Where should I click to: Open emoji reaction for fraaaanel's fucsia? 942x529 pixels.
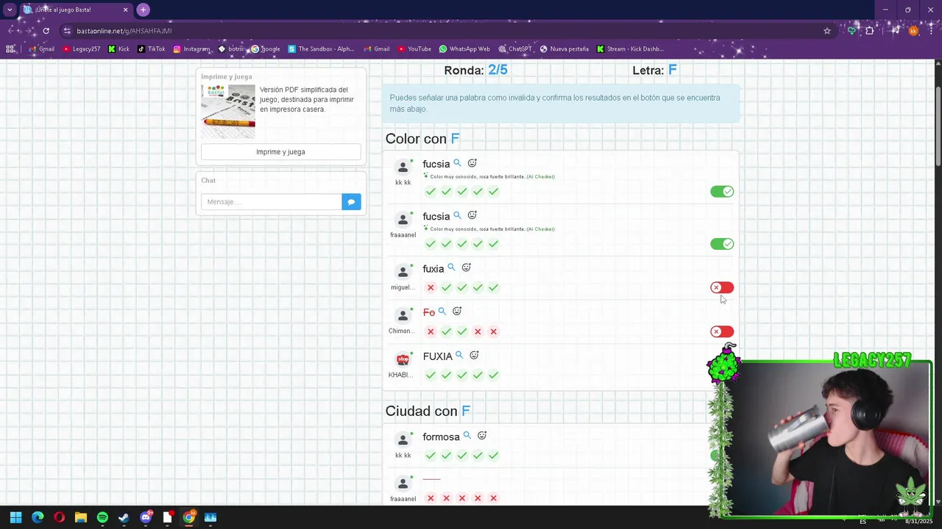coord(472,215)
